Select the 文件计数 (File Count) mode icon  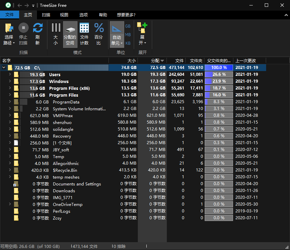[84, 28]
